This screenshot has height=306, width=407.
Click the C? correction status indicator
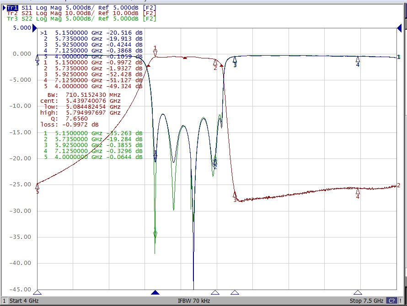coord(391,301)
